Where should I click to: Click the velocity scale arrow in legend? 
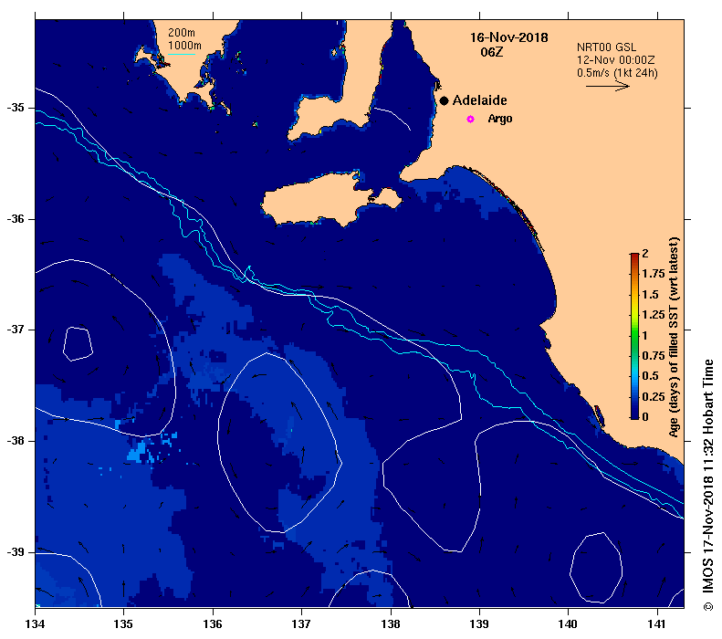[x=607, y=86]
